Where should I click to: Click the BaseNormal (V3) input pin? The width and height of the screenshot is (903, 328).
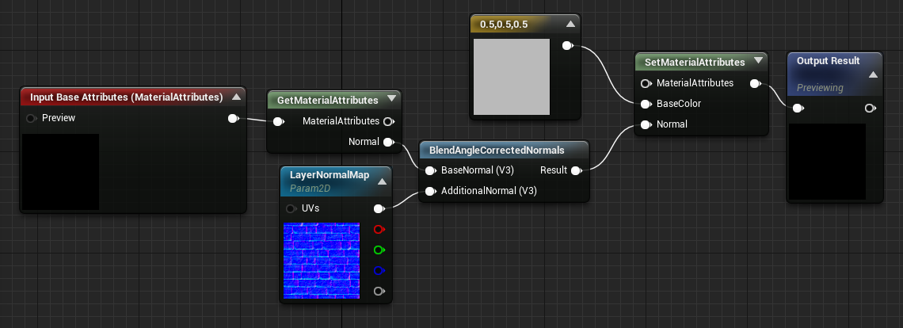point(429,170)
